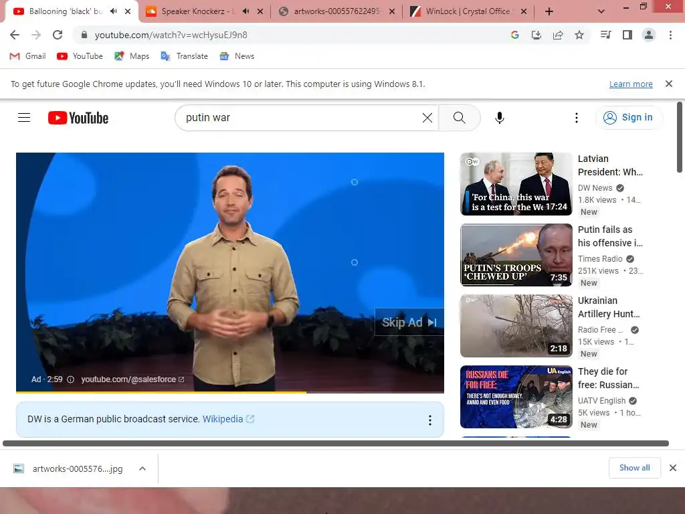Mute audio on Ballooning tab
This screenshot has height=514, width=685.
114,11
